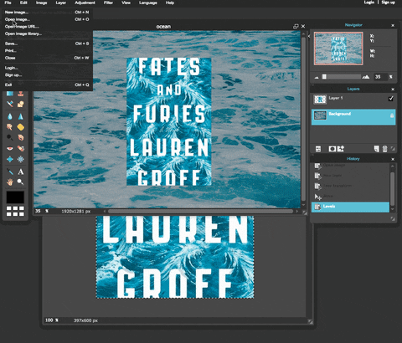This screenshot has width=402, height=343.
Task: Choose Open image URL entry
Action: pyautogui.click(x=47, y=27)
